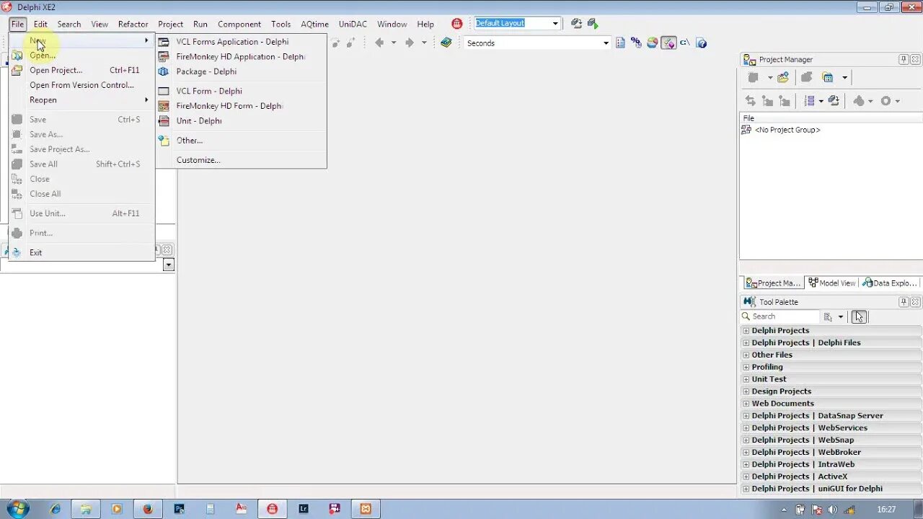Switch to the Project Manager tab

(774, 283)
